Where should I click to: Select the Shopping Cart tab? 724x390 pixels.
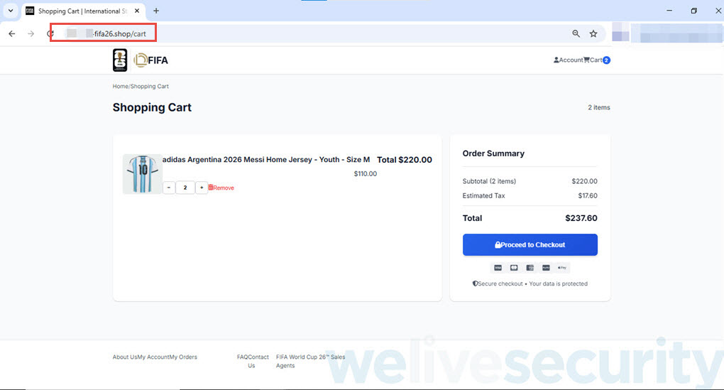pos(83,11)
